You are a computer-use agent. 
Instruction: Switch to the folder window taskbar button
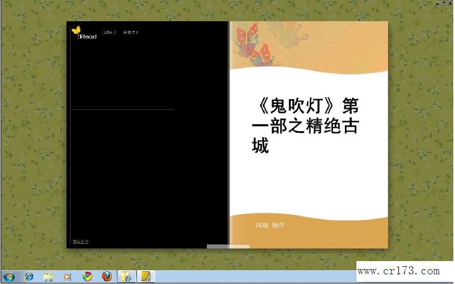pos(127,277)
